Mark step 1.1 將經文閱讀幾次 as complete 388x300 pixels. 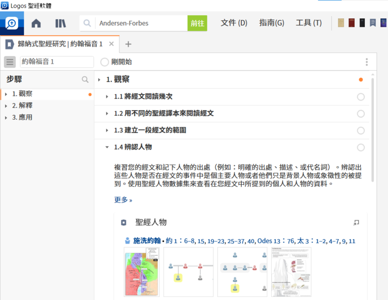pos(361,97)
